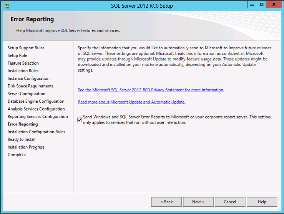Select Setup Role step
284x214 pixels.
click(x=17, y=55)
